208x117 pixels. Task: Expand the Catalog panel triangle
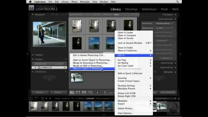(x=32, y=55)
